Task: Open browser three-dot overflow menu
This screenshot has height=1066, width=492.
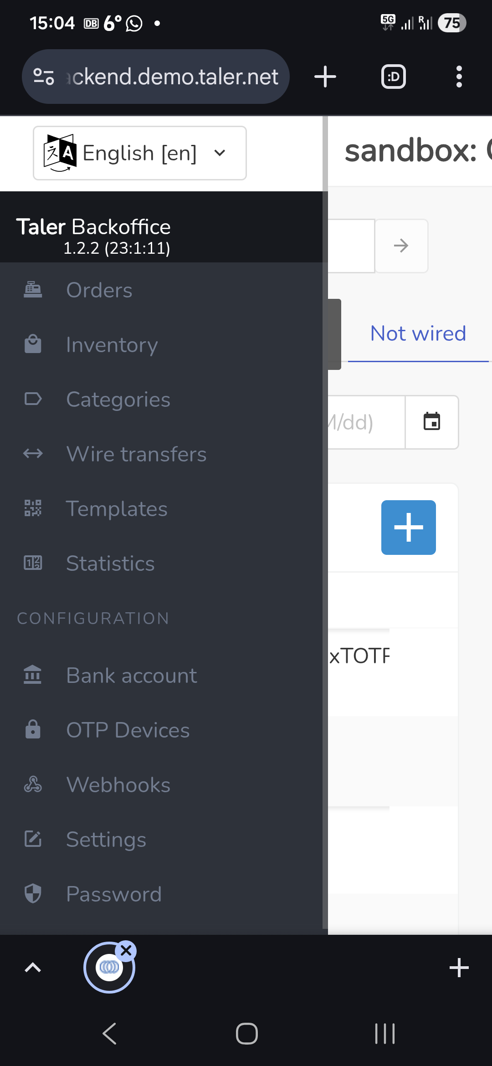Action: coord(459,77)
